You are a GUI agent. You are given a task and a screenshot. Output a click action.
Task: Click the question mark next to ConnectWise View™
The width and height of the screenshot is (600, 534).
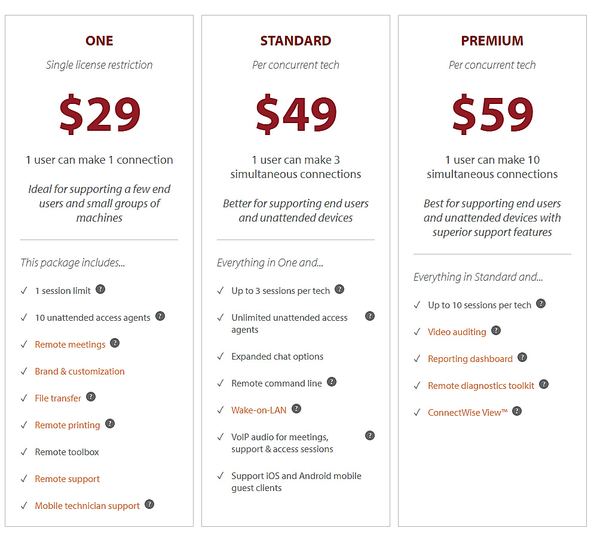517,411
